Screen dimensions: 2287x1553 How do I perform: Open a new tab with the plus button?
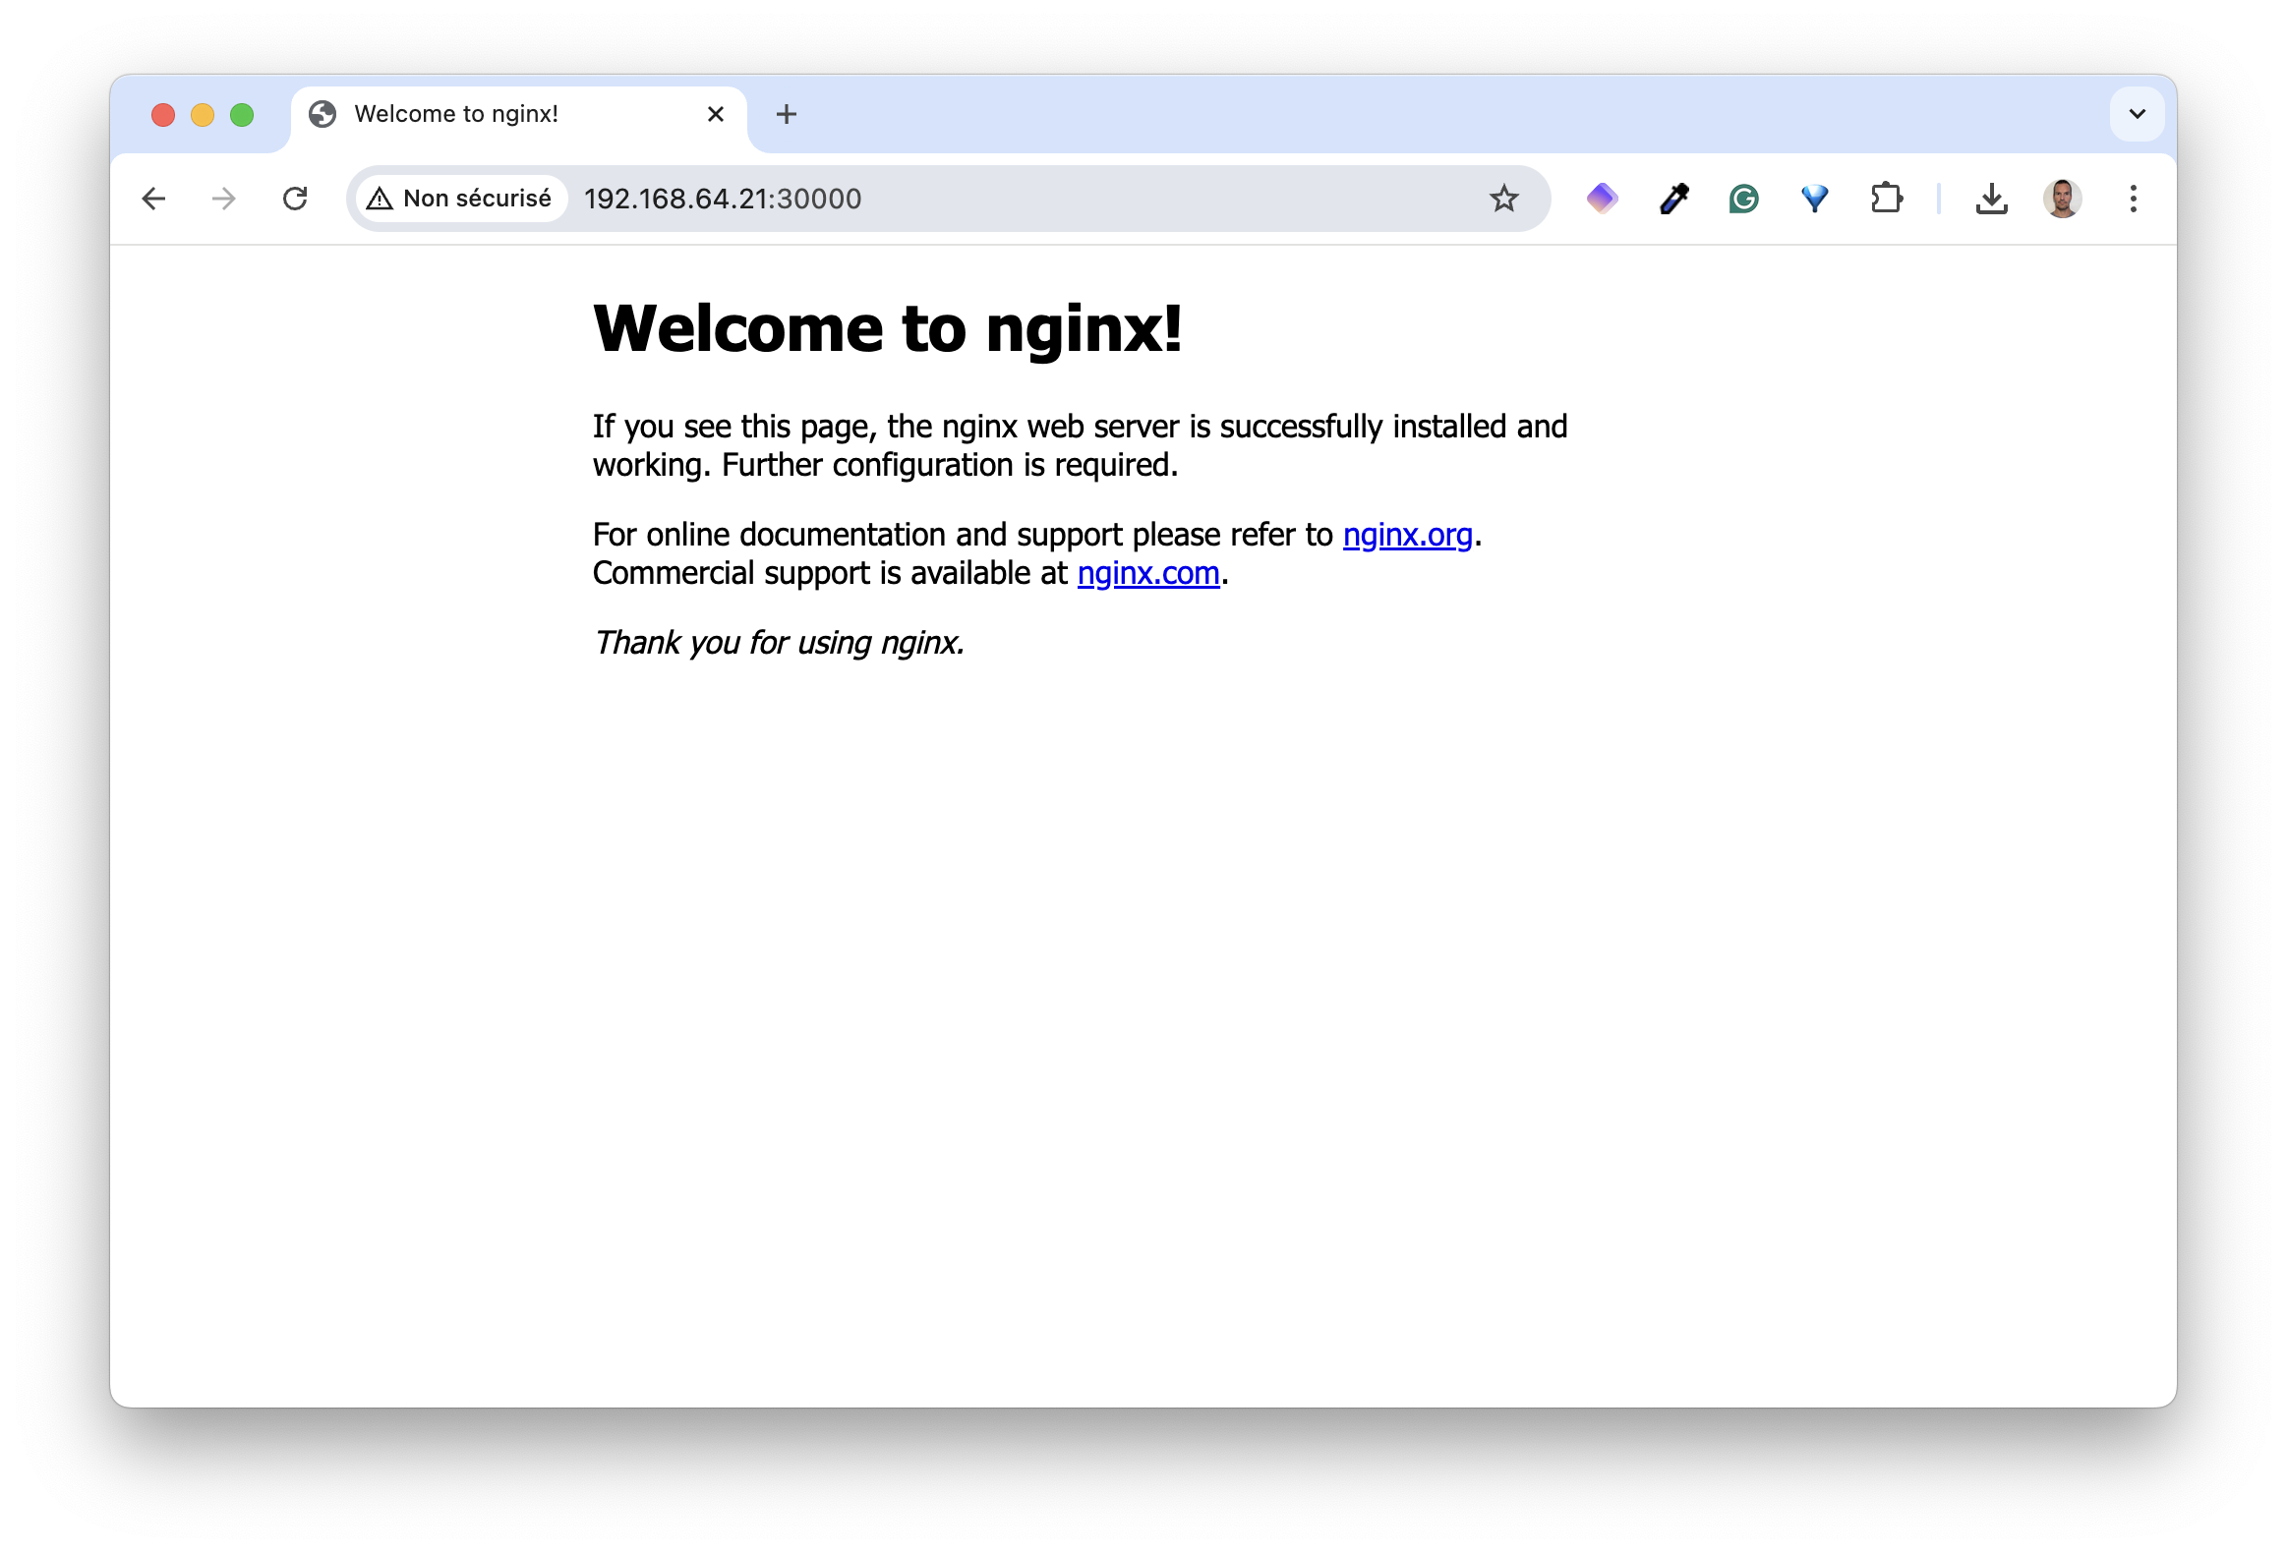pos(787,114)
